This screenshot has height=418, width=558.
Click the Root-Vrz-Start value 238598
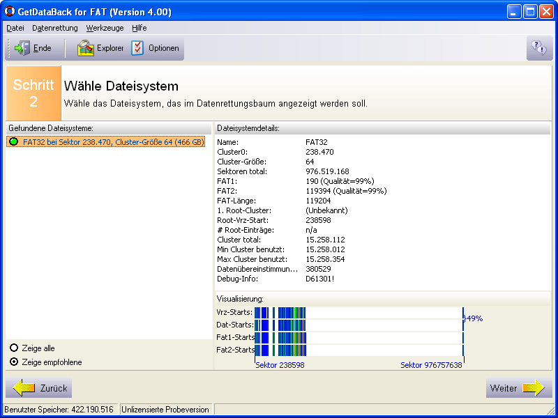coord(318,220)
